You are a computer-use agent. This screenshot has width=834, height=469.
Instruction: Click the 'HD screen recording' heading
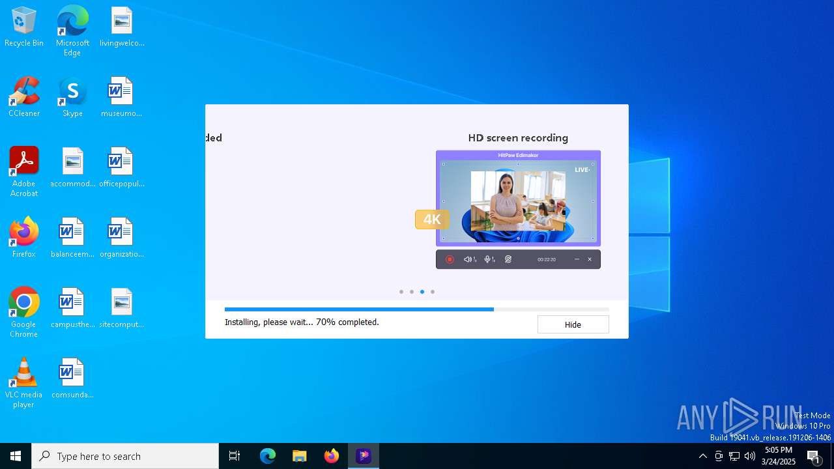[518, 137]
